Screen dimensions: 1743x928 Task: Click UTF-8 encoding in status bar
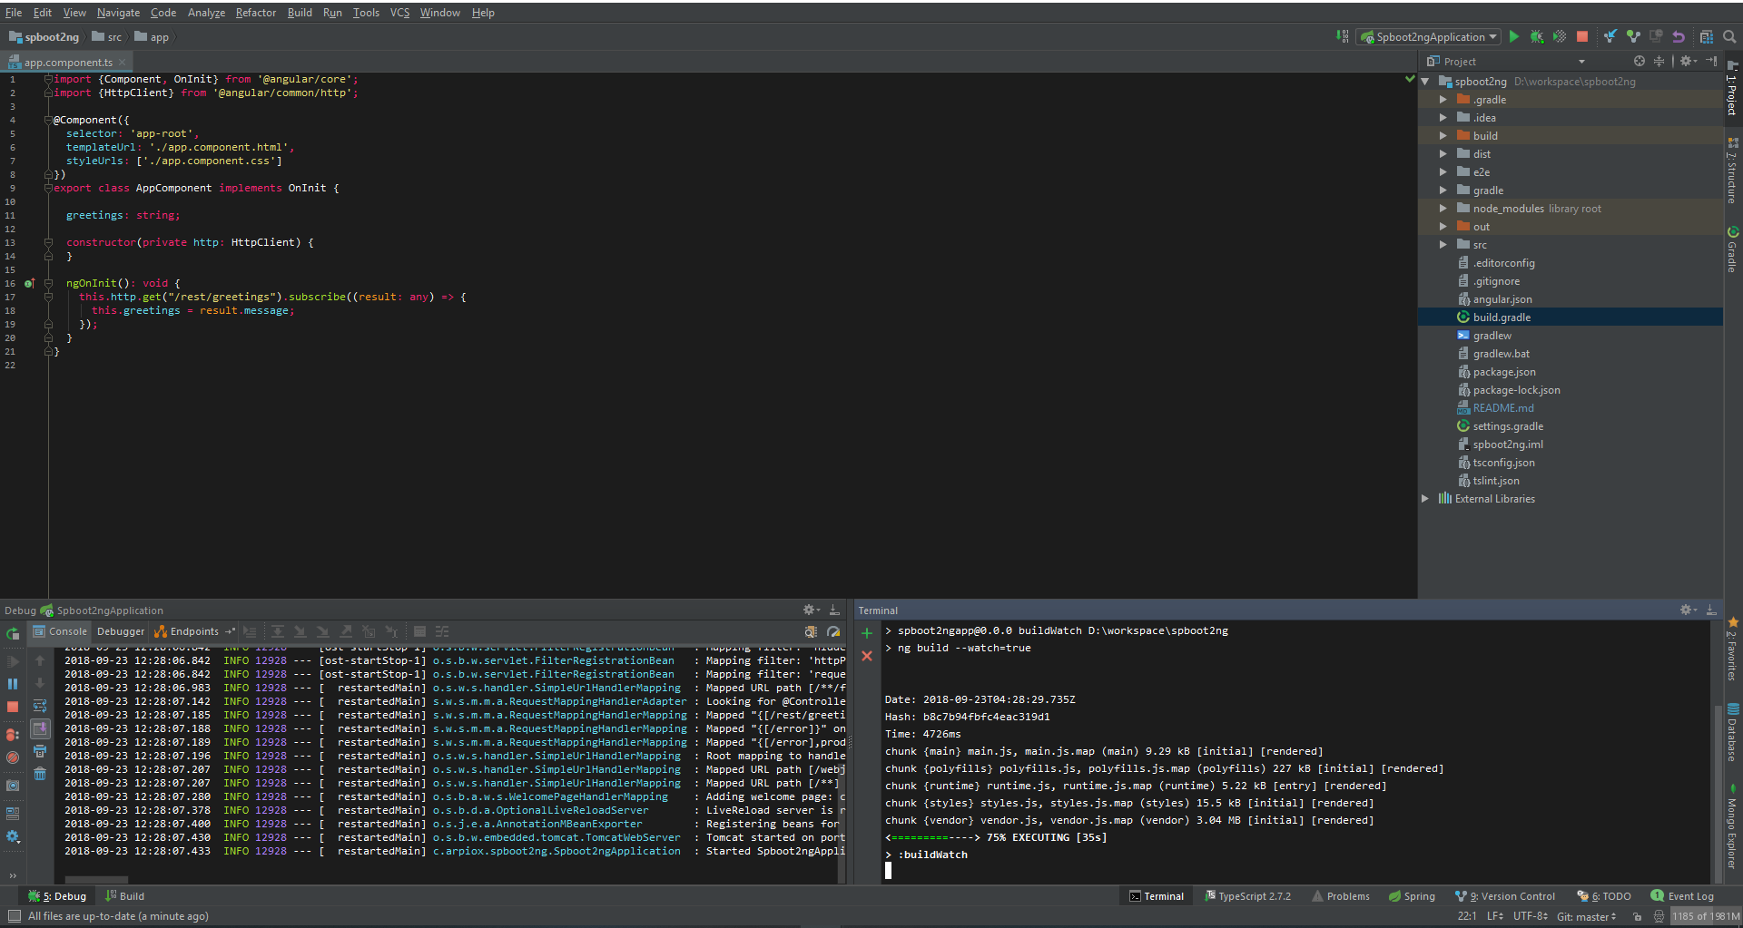click(1530, 916)
